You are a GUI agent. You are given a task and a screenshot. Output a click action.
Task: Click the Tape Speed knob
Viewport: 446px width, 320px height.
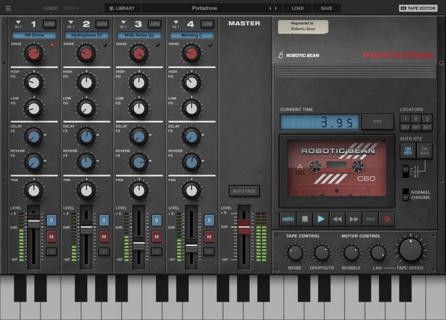tap(410, 250)
